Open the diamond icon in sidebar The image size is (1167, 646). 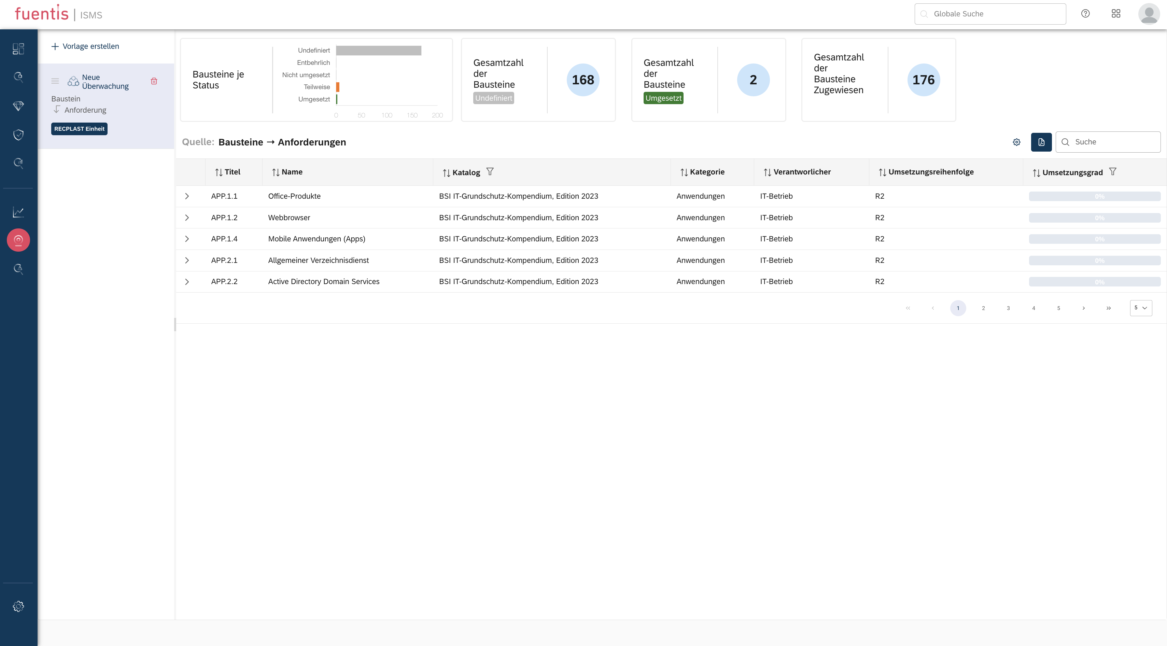(18, 106)
